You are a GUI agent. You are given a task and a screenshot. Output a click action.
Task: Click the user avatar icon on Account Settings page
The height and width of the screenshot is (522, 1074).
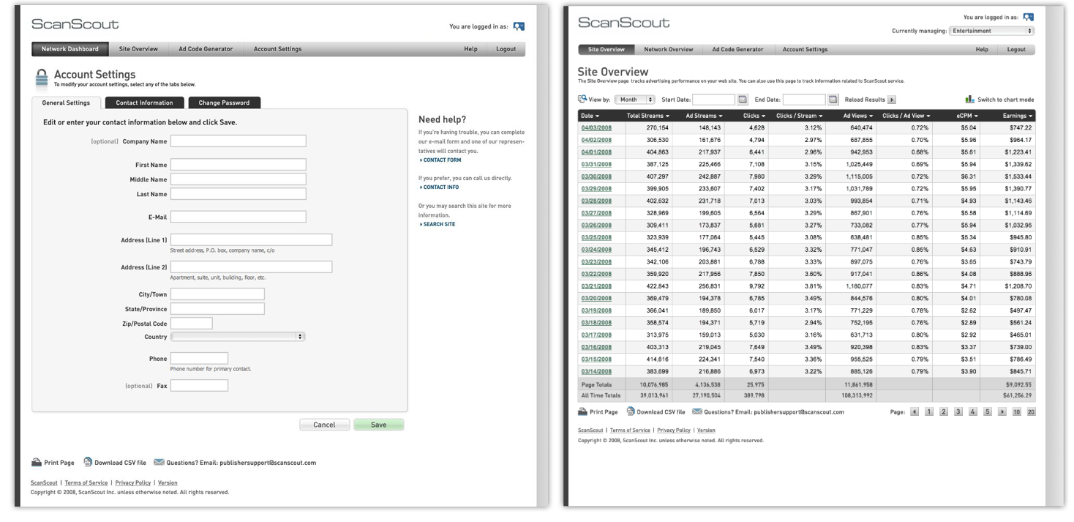coord(519,26)
